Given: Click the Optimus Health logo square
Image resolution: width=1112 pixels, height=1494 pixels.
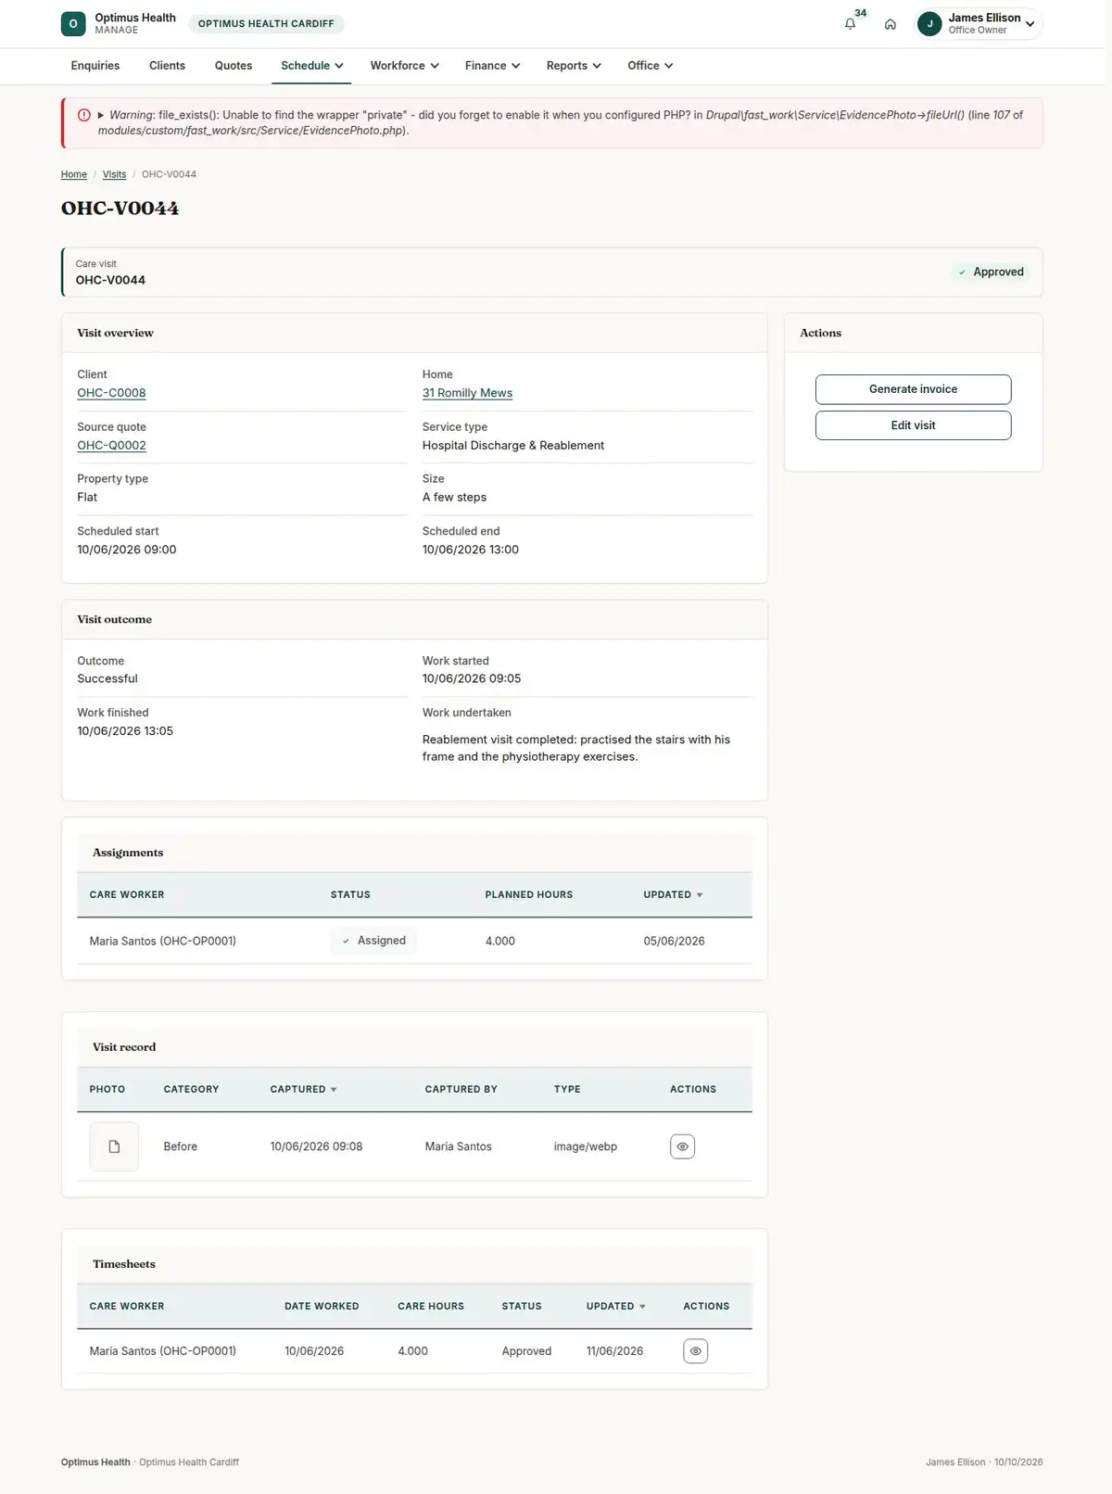Looking at the screenshot, I should (73, 24).
